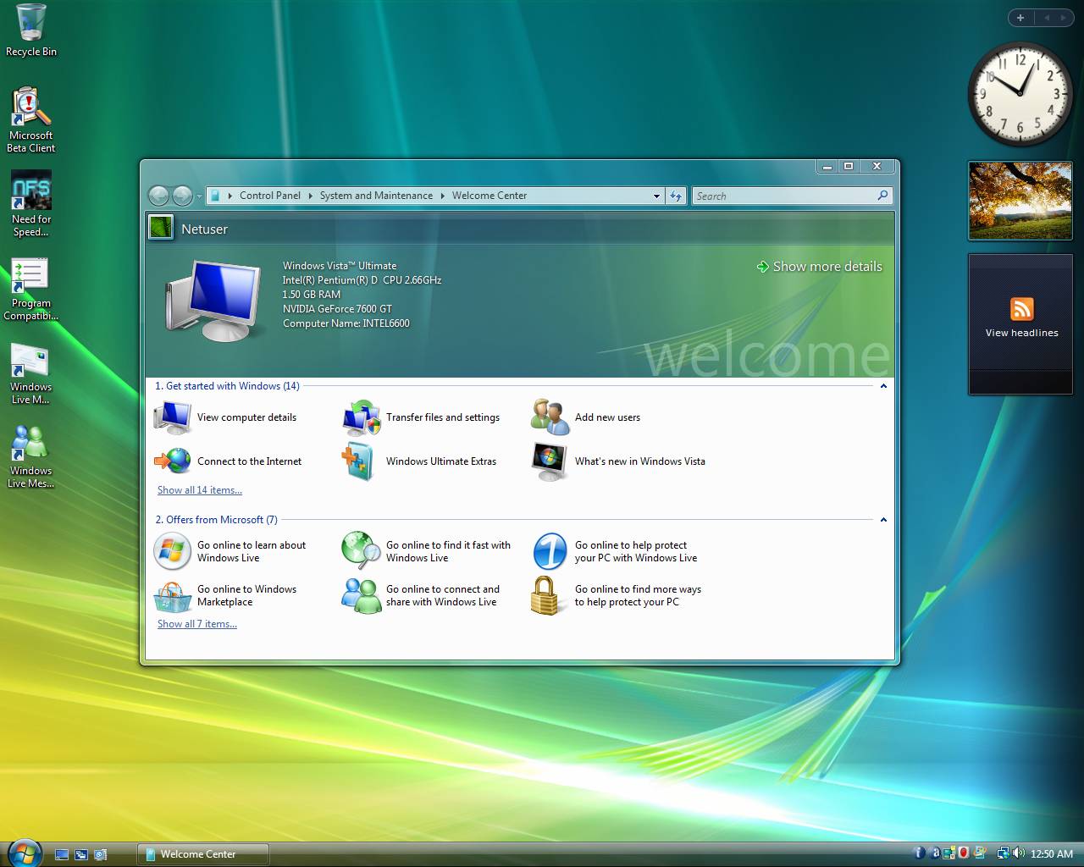The height and width of the screenshot is (867, 1084).
Task: Select Program Compatibility desktop shortcut
Action: point(31,289)
